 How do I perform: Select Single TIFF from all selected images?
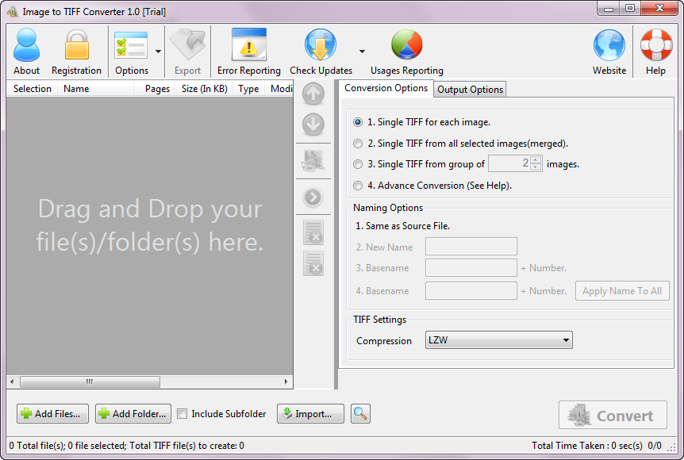pyautogui.click(x=358, y=144)
